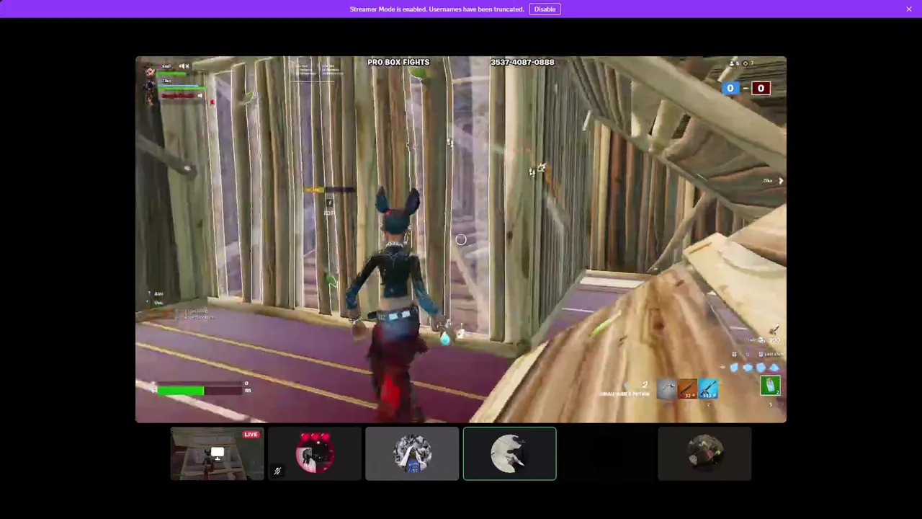Select the stairs build piece icon
922x519 pixels.
[x=761, y=368]
